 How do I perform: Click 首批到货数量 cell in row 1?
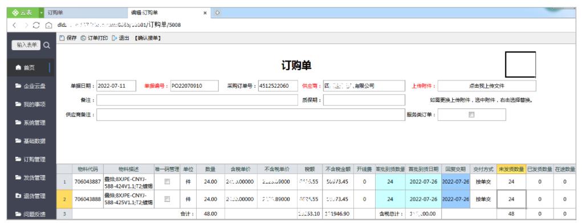click(390, 182)
